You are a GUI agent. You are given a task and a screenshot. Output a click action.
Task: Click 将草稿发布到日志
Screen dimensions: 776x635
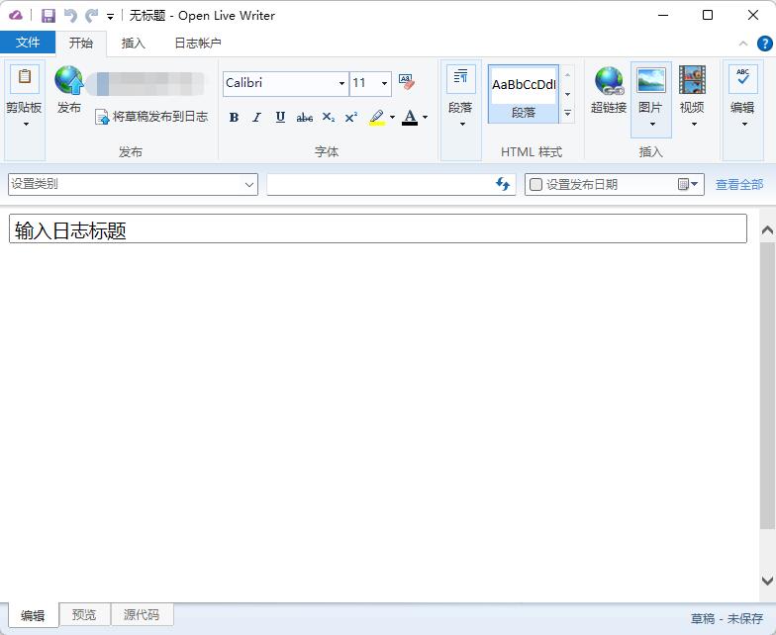151,117
